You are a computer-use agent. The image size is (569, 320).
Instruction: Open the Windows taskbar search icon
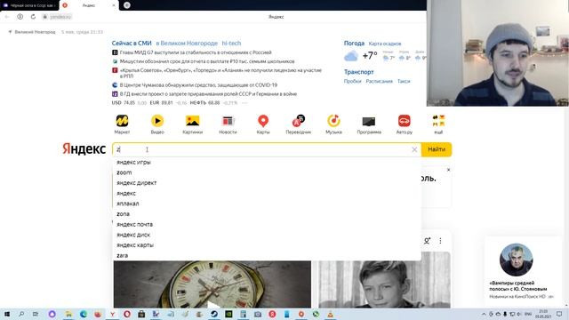click(21, 314)
